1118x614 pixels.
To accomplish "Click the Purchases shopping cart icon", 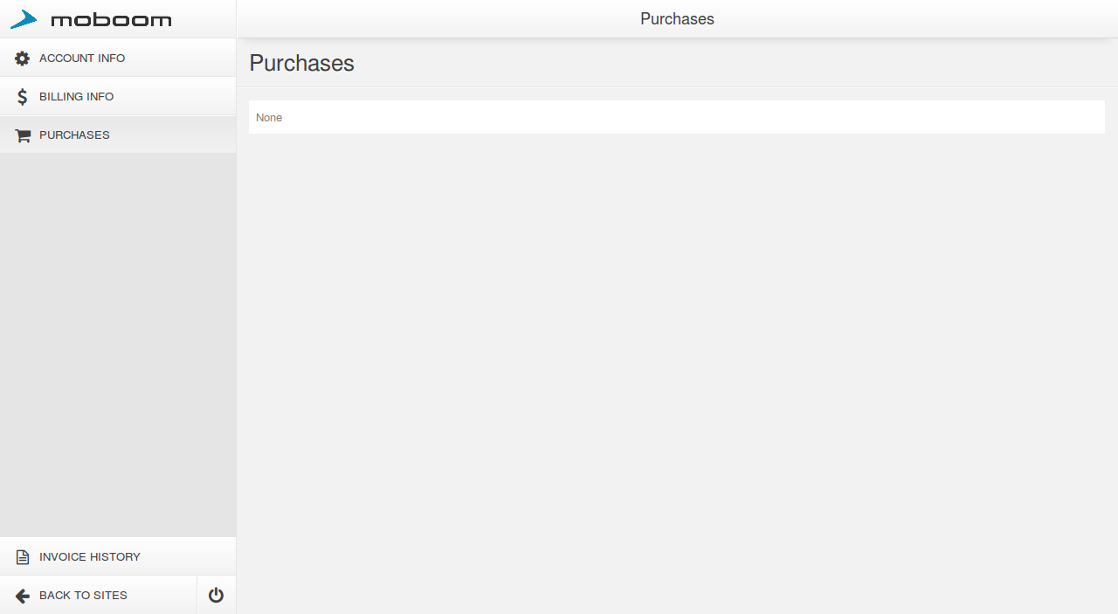I will (x=23, y=135).
